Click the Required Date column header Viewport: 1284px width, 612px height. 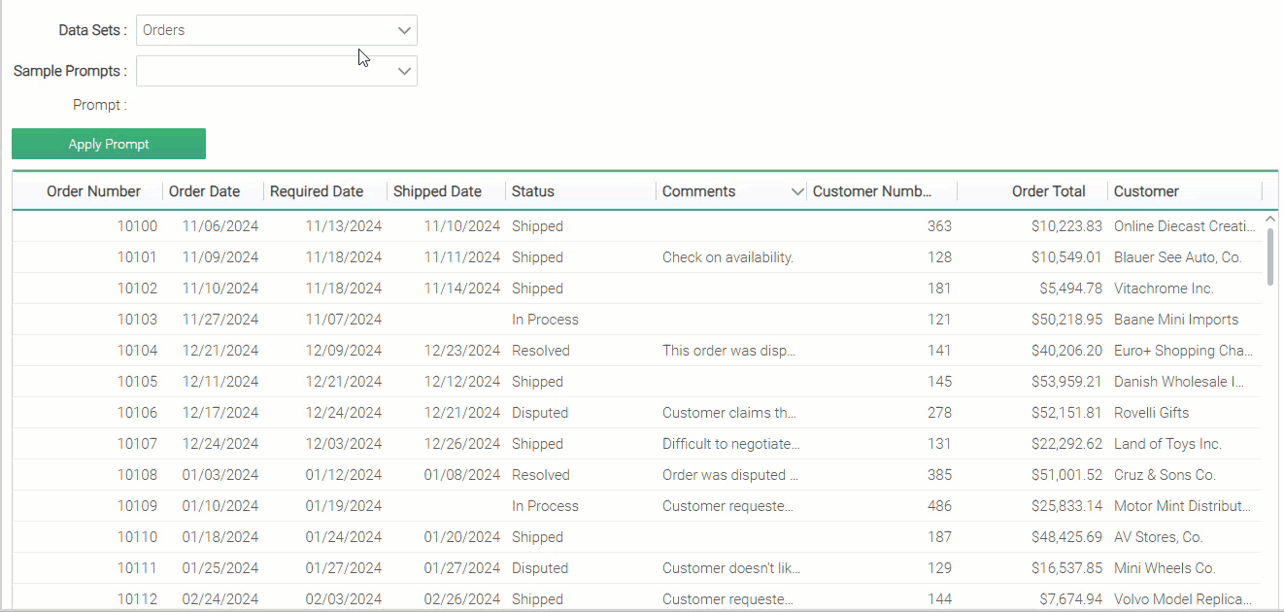[317, 191]
